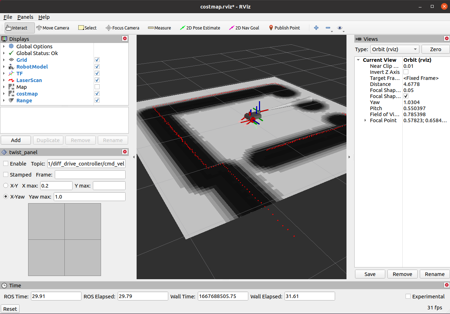Click the Focus Camera toolbar icon
Screen dimensions: 450x314
pos(122,28)
